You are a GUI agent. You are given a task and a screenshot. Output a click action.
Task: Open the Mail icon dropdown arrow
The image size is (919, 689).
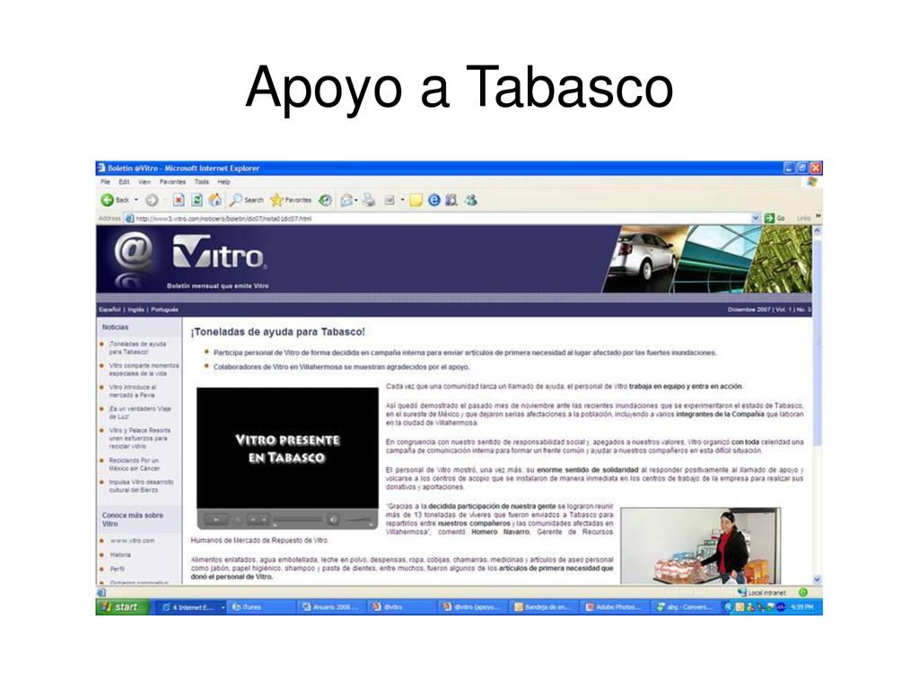point(355,200)
